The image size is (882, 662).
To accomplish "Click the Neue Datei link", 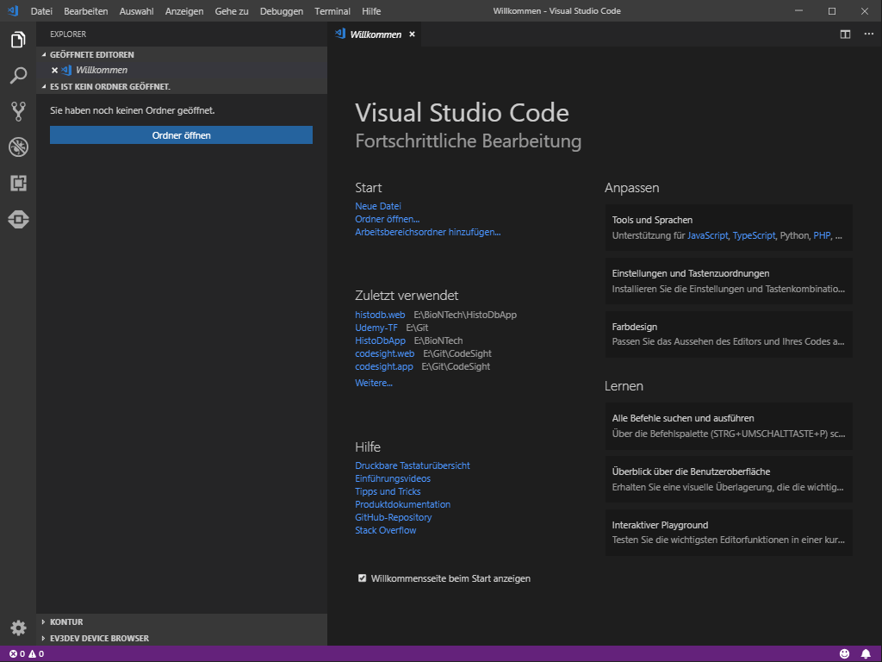I will 378,206.
